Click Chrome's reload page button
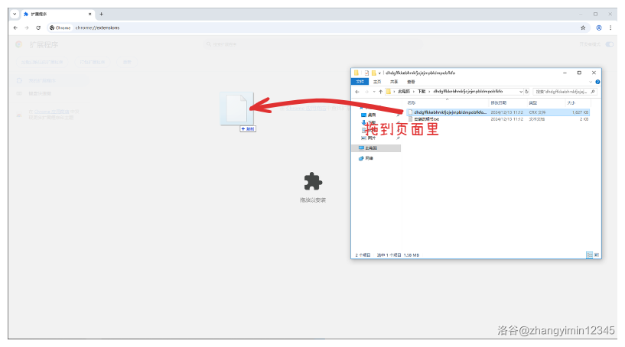This screenshot has height=347, width=625. click(38, 28)
